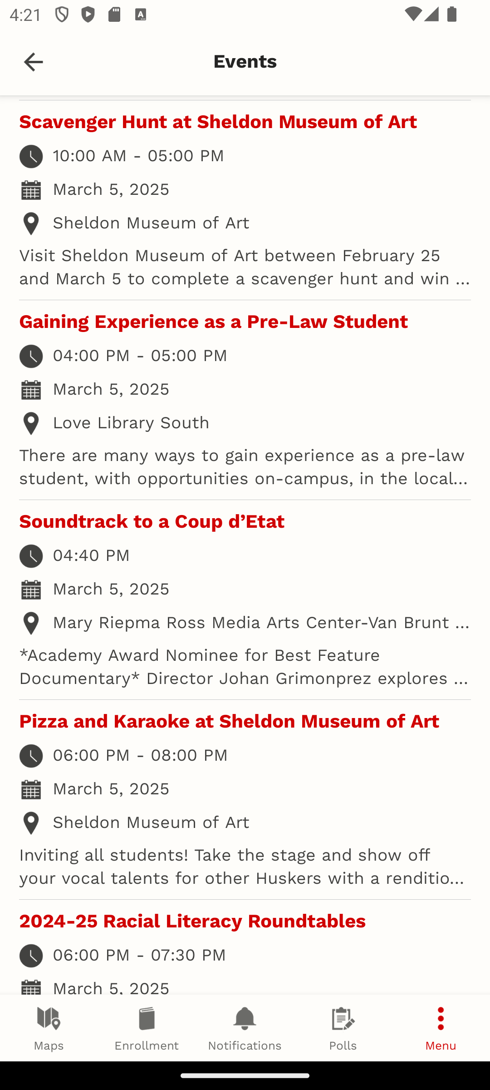This screenshot has width=490, height=1090.
Task: Tap calendar icon under Soundtrack to a Coup d'Etat
Action: point(31,590)
